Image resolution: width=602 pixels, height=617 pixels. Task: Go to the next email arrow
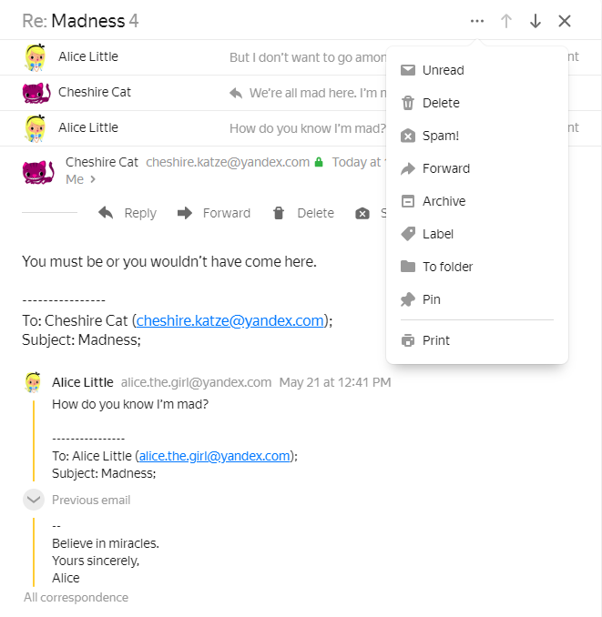[536, 21]
